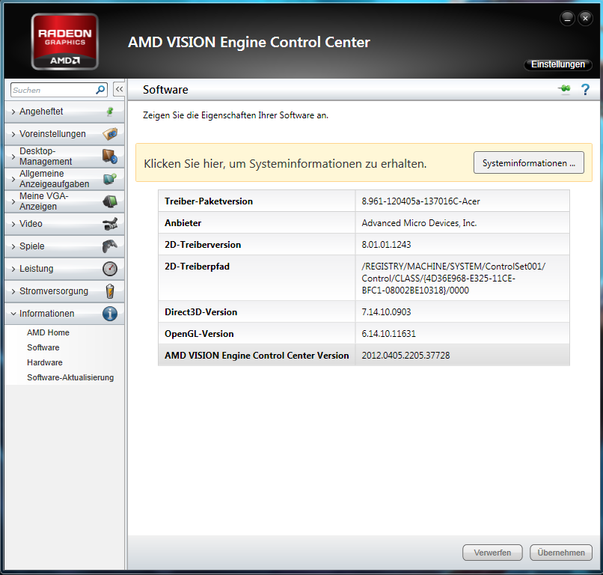Select the Direct3D-Version label
603x575 pixels.
(x=201, y=312)
